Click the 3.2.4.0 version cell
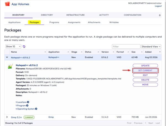166x126 pixels. [x=105, y=117]
